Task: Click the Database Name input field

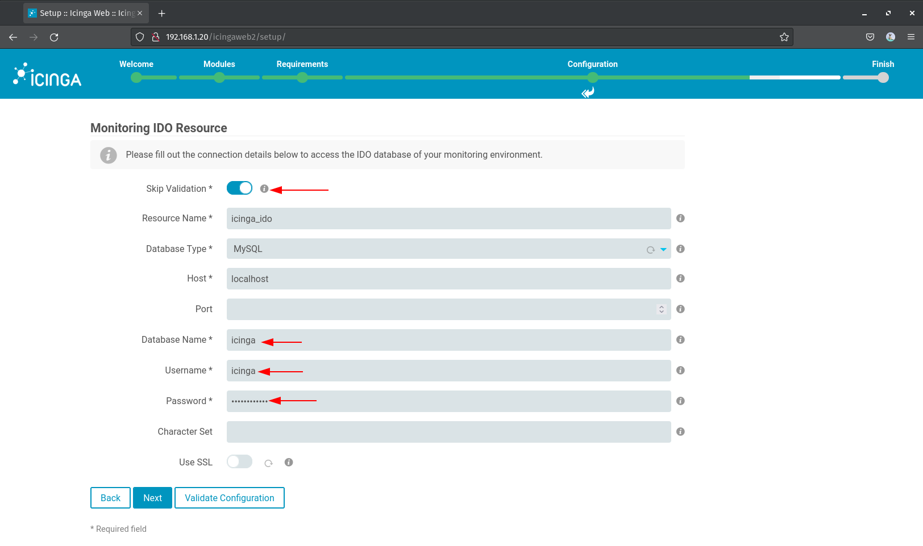Action: tap(448, 340)
